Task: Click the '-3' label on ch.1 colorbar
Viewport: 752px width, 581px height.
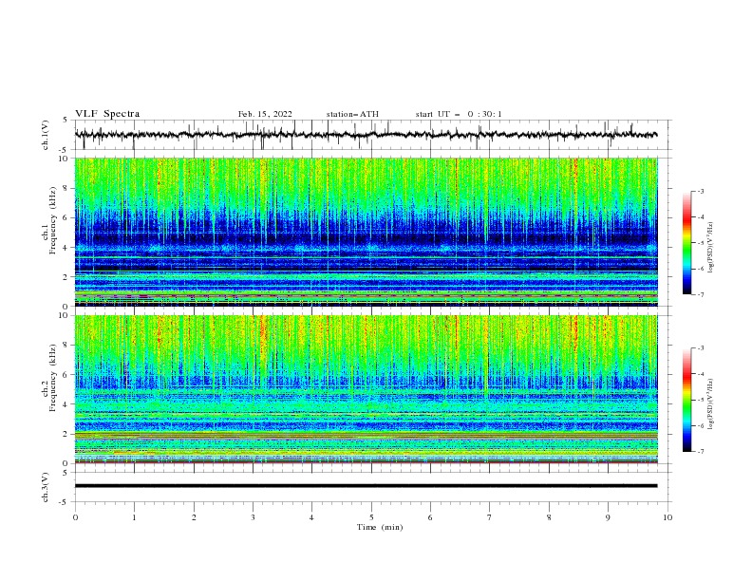Action: click(700, 191)
